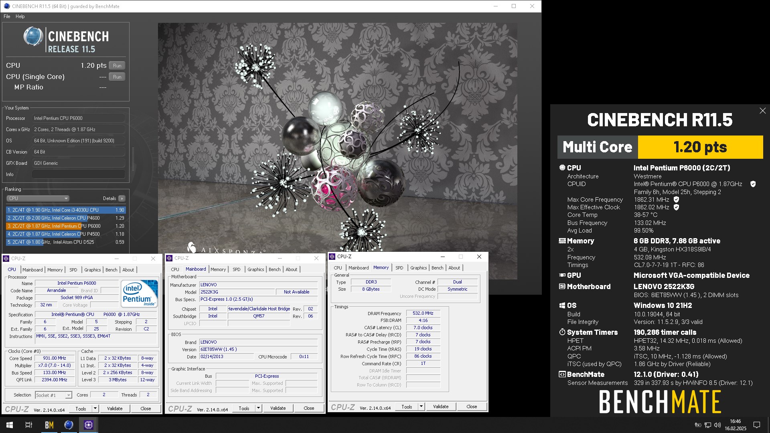Click the CPUID verified shield icon
Viewport: 770px width, 433px height.
[x=753, y=184]
